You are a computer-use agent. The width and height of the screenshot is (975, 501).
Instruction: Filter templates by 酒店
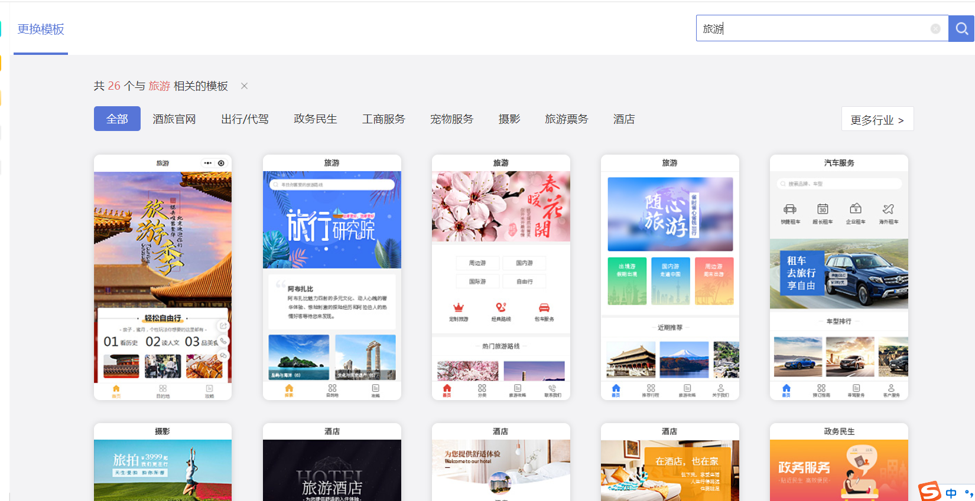coord(624,119)
